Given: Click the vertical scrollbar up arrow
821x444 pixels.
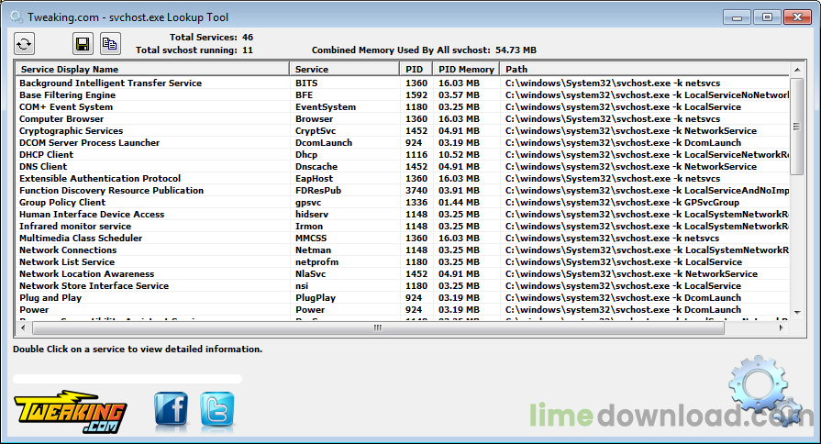Looking at the screenshot, I should 797,69.
